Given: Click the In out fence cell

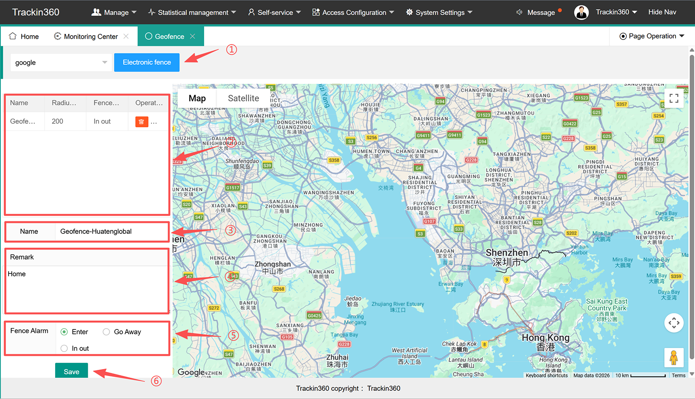Looking at the screenshot, I should [107, 121].
